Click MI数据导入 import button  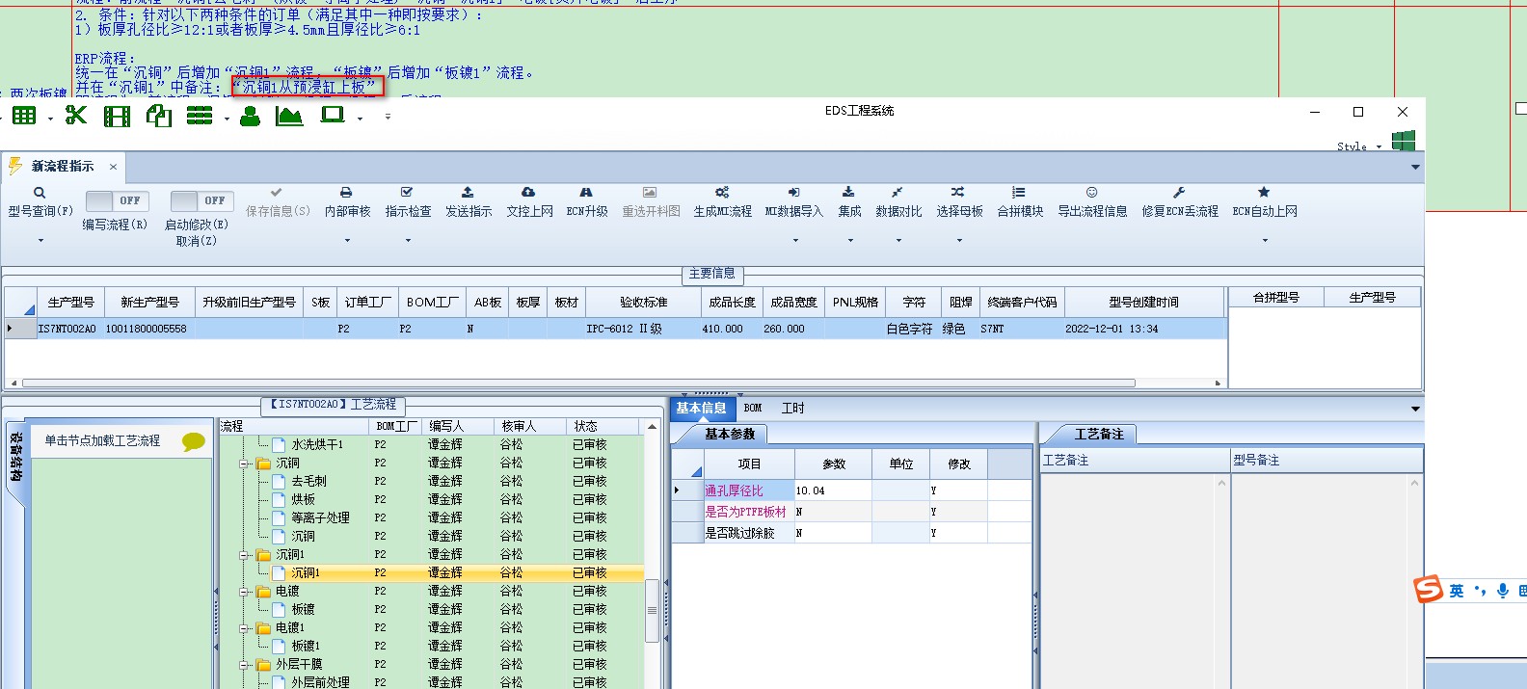coord(793,202)
